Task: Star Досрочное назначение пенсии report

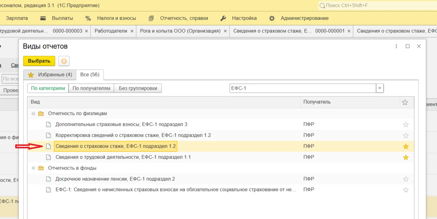Action: click(x=405, y=179)
